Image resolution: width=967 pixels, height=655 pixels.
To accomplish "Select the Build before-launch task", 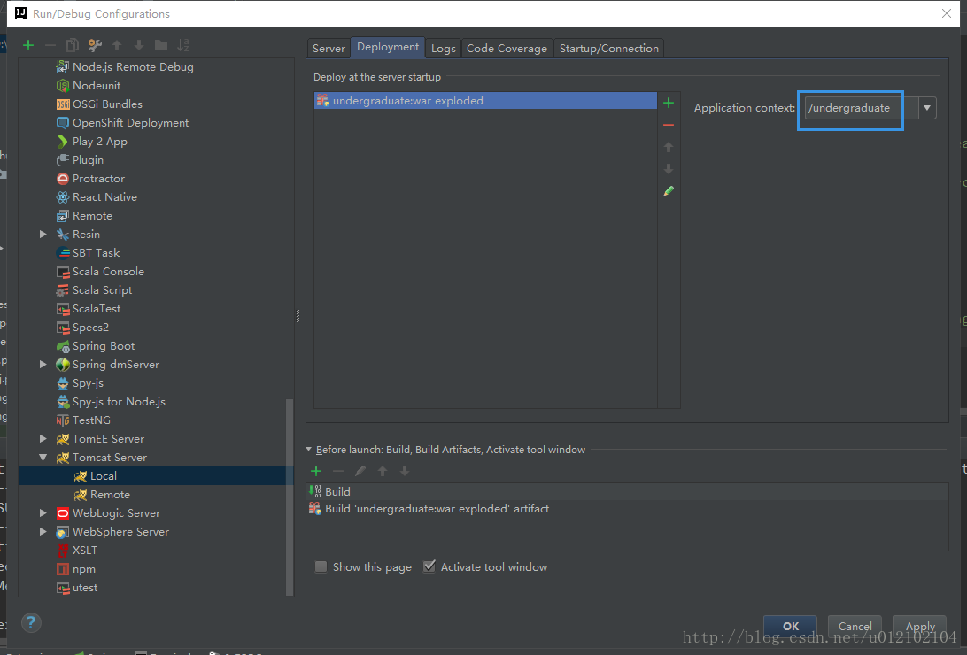I will point(627,491).
